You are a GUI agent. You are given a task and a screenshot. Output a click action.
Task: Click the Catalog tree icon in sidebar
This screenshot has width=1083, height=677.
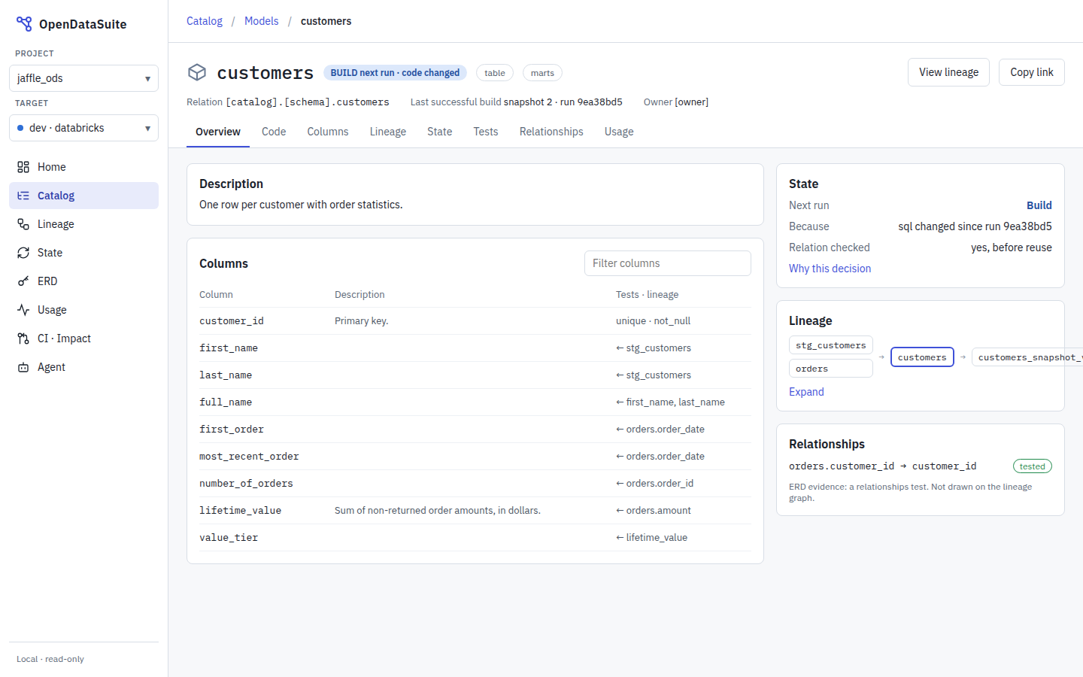pos(23,196)
